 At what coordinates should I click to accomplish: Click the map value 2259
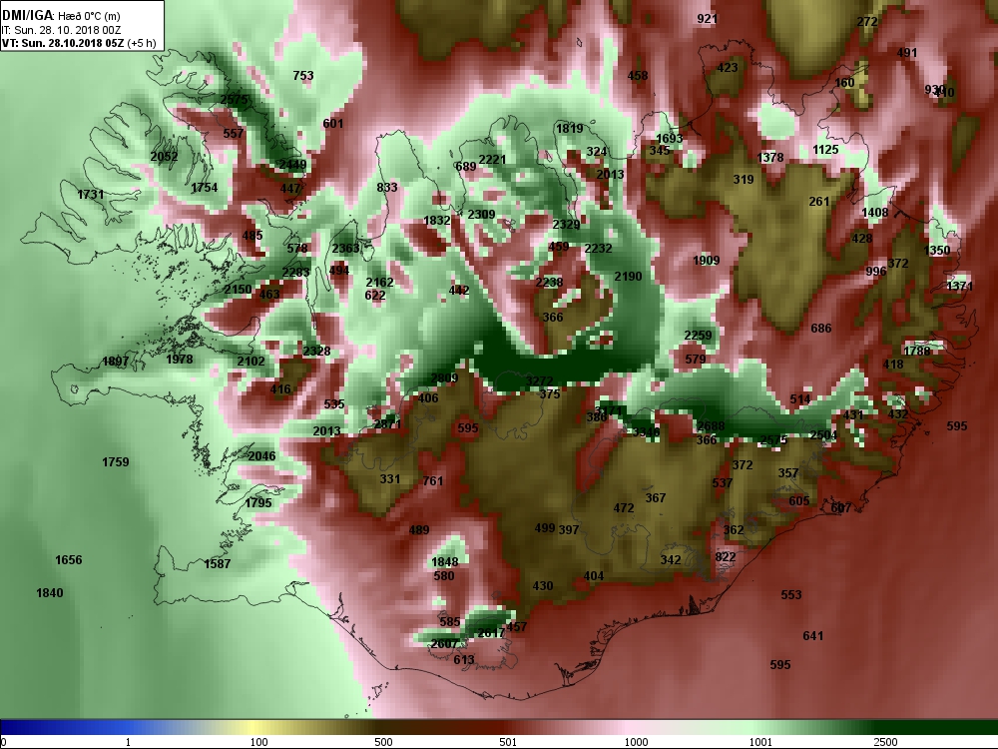(699, 336)
